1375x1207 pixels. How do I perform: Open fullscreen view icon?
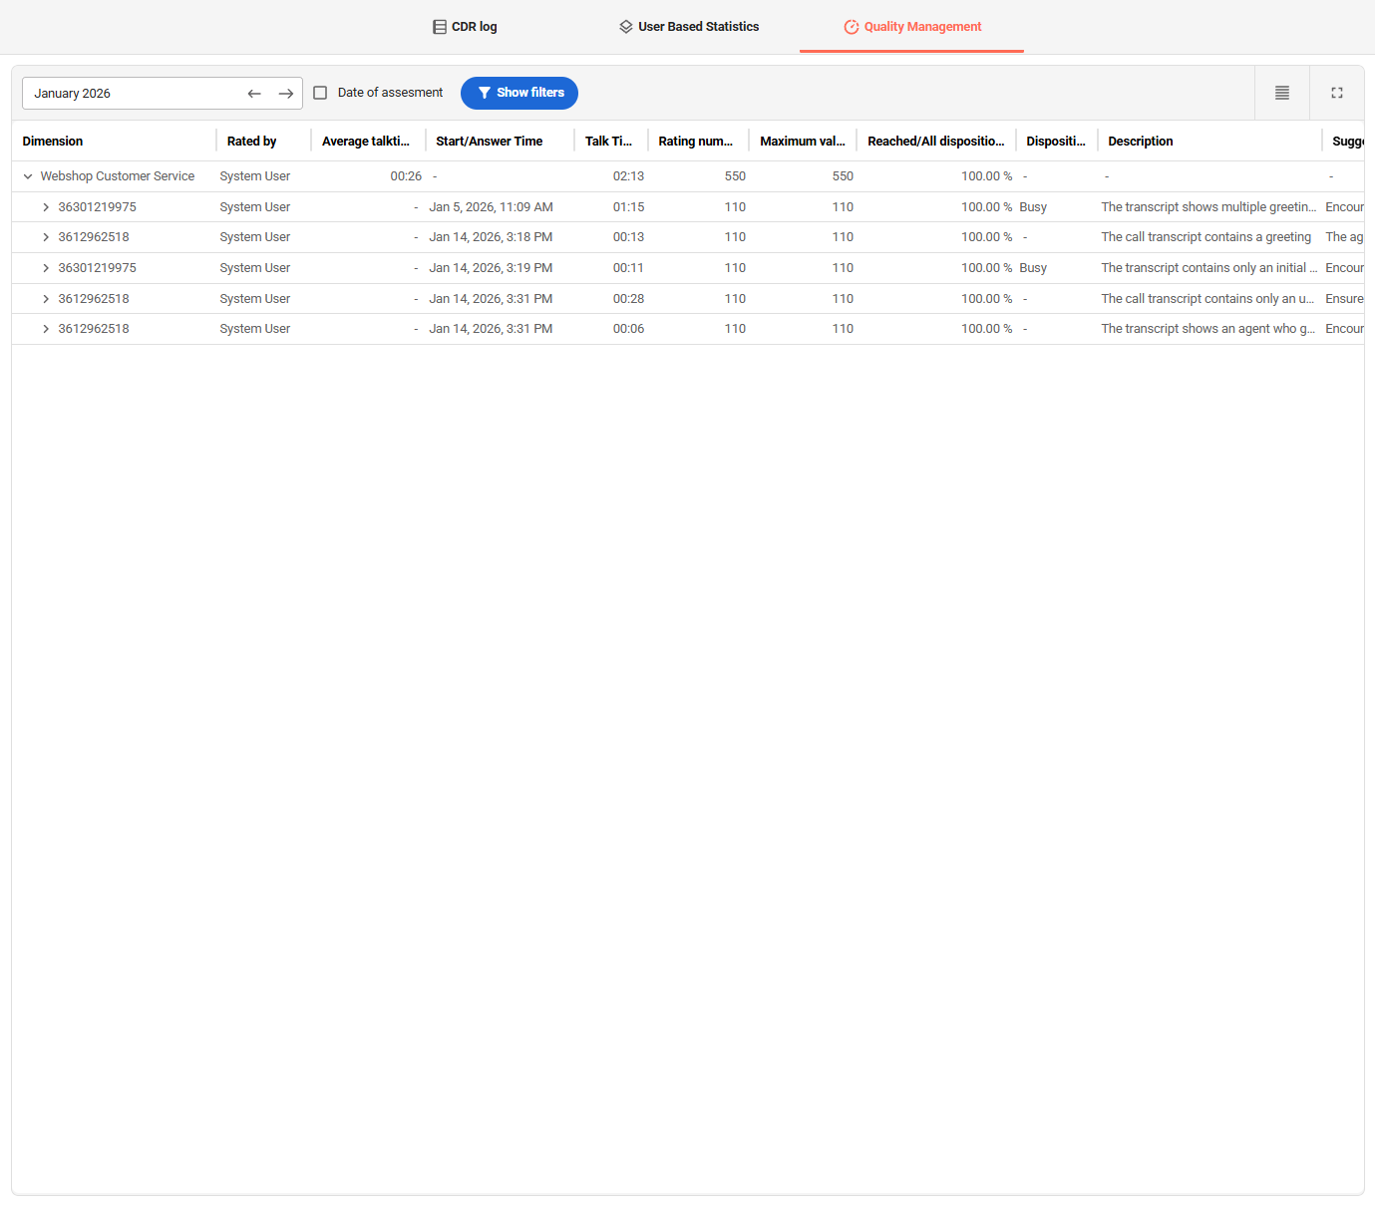point(1337,93)
